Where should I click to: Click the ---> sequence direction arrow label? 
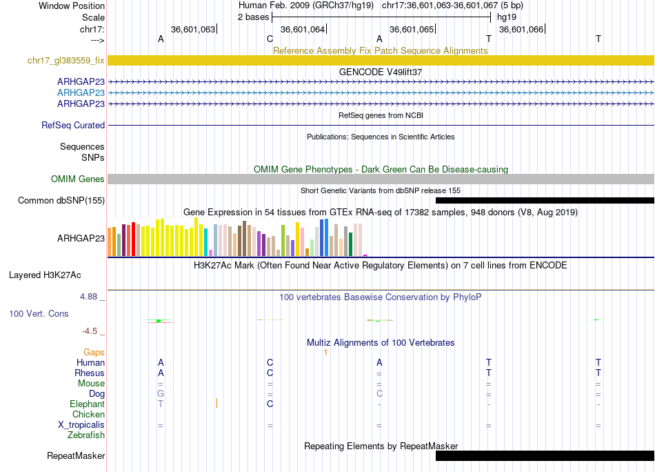(98, 40)
